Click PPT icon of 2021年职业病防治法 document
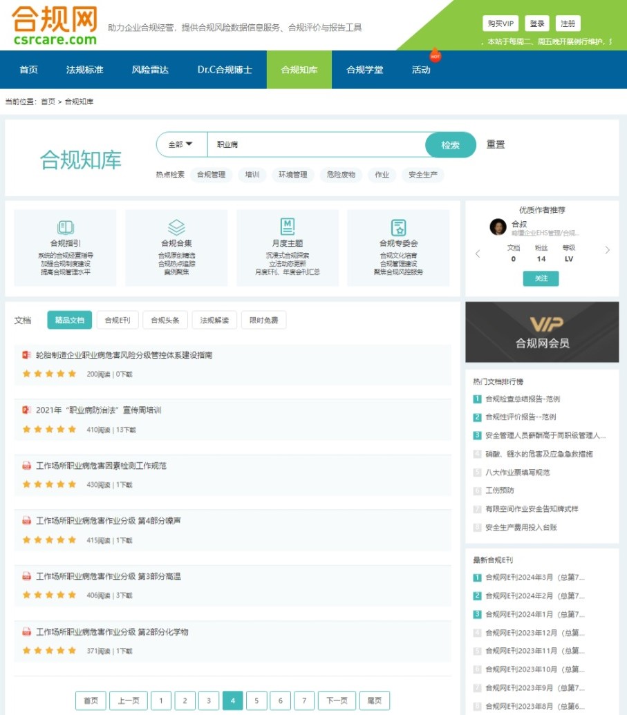This screenshot has width=627, height=715. click(x=26, y=410)
